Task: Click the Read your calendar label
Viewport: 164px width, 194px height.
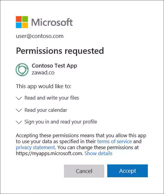Action: (46, 110)
